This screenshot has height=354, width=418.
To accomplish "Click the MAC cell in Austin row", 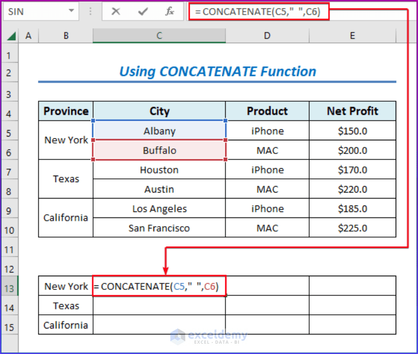I will 267,189.
